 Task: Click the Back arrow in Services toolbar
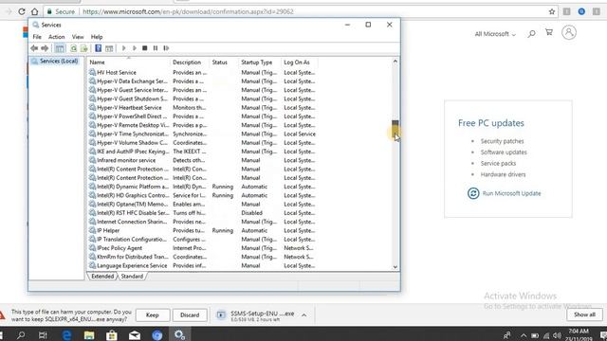click(x=34, y=48)
